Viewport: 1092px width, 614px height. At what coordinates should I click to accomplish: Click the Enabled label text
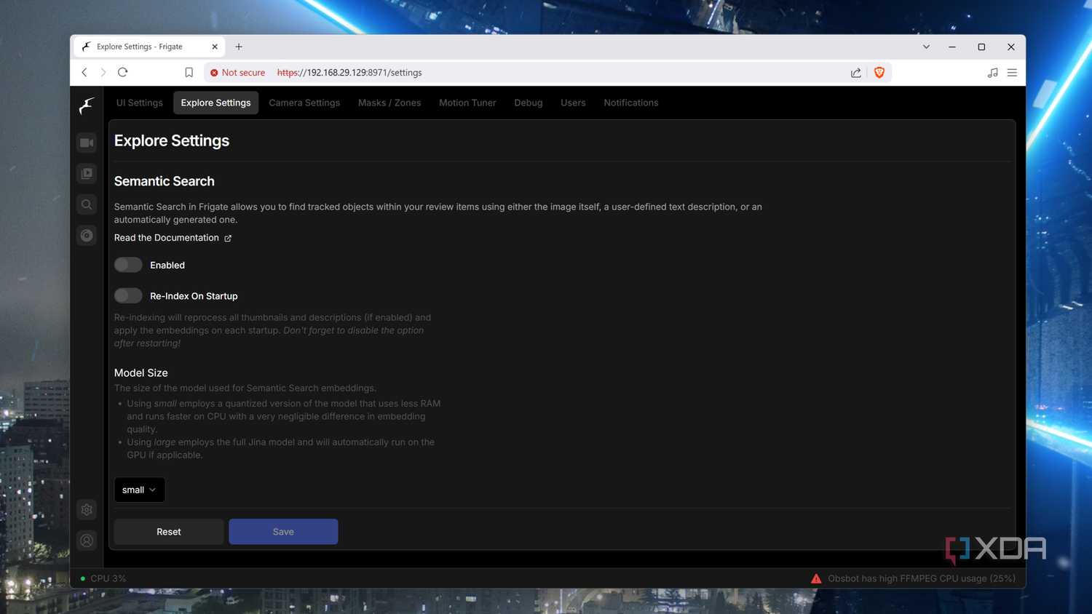tap(167, 266)
